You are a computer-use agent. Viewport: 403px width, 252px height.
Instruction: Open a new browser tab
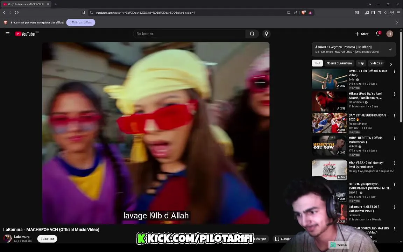point(56,4)
